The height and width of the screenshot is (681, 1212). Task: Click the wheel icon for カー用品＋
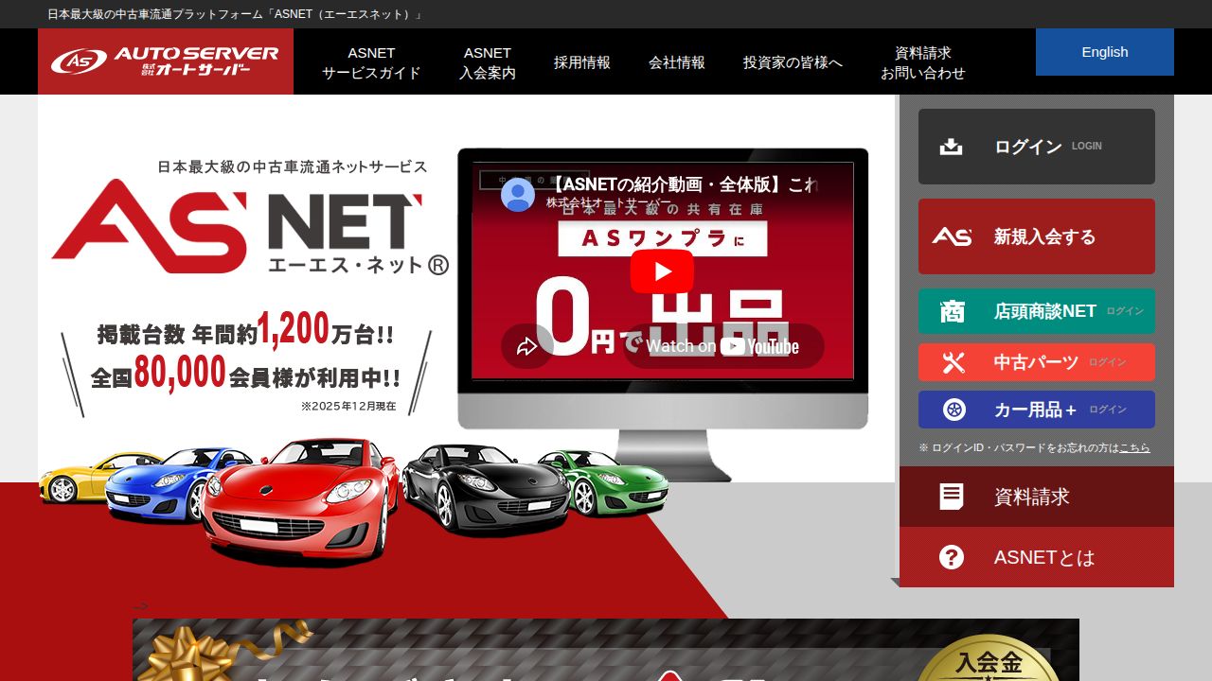pos(954,410)
